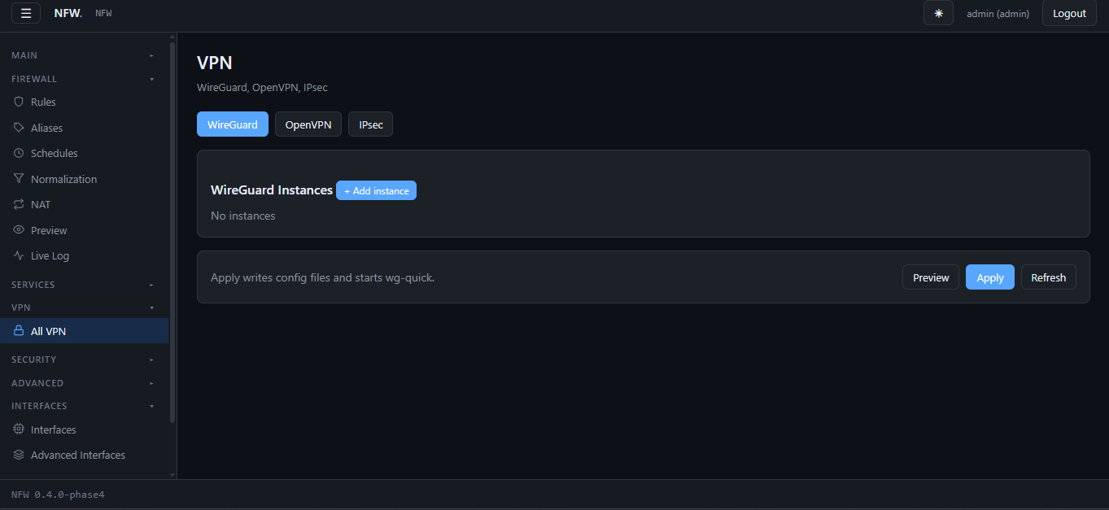Apply the WireGuard configuration
The height and width of the screenshot is (510, 1109).
point(990,277)
